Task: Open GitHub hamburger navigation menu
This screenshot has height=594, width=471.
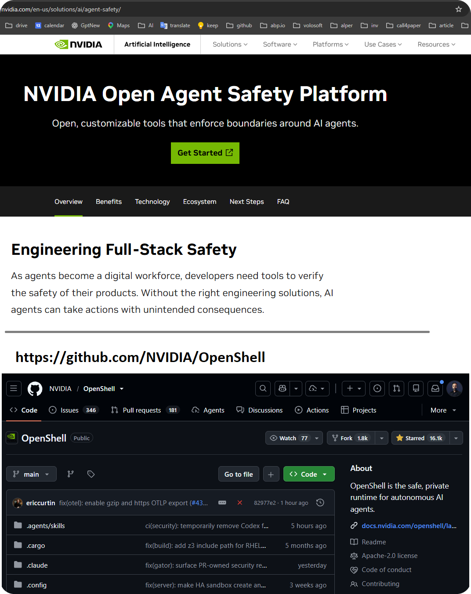Action: coord(14,388)
